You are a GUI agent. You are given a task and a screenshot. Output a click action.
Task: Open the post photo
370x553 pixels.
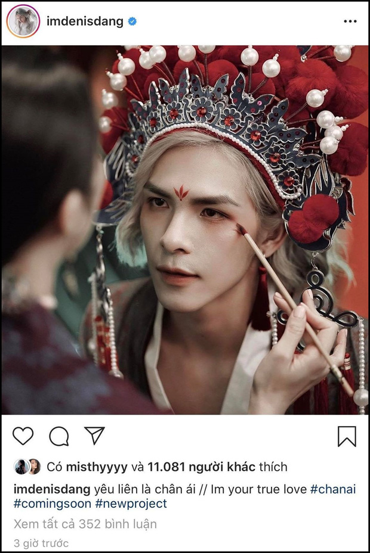(x=185, y=229)
